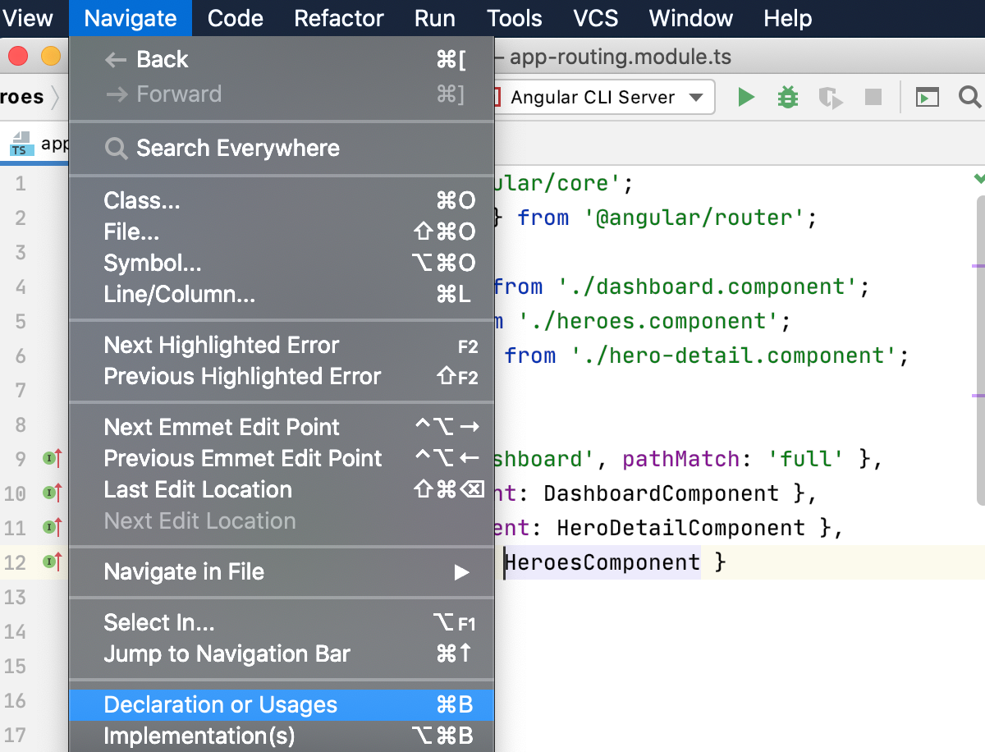
Task: Click the purple marker on the right error stripe
Action: click(x=978, y=266)
